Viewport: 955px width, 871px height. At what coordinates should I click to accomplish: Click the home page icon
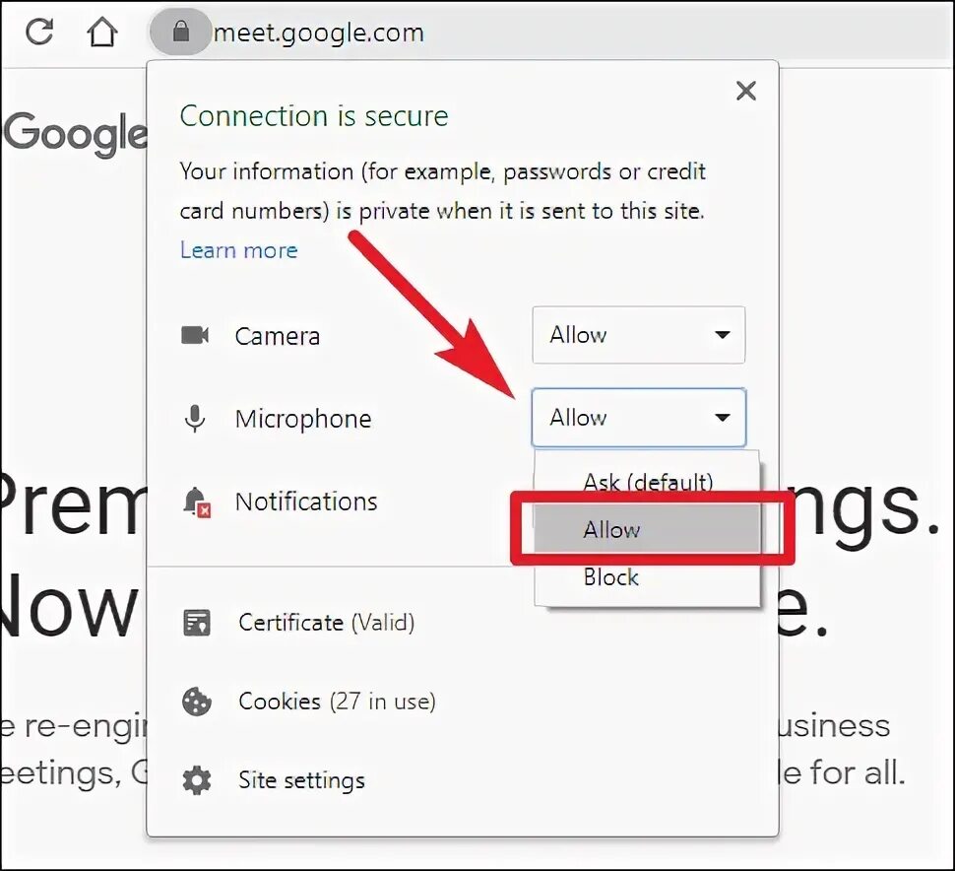pos(102,32)
